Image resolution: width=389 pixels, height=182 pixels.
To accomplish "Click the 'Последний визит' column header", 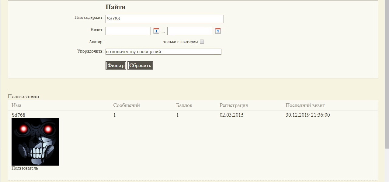I will tap(305, 105).
